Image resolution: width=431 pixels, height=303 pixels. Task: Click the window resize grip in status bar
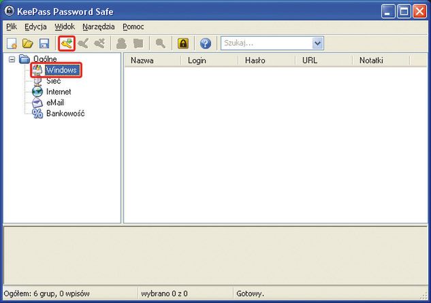(424, 295)
